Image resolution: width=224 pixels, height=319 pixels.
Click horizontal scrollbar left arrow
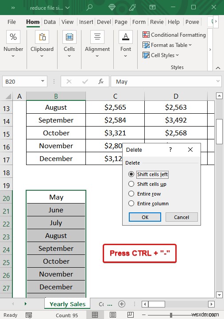tap(145, 304)
